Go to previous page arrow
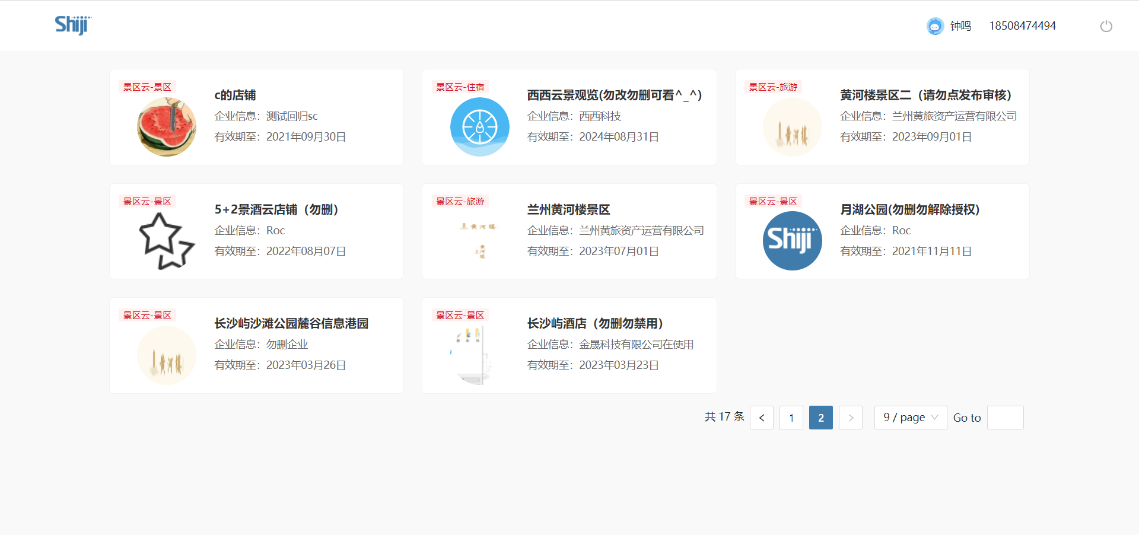Screen dimensions: 1139x535 (762, 418)
